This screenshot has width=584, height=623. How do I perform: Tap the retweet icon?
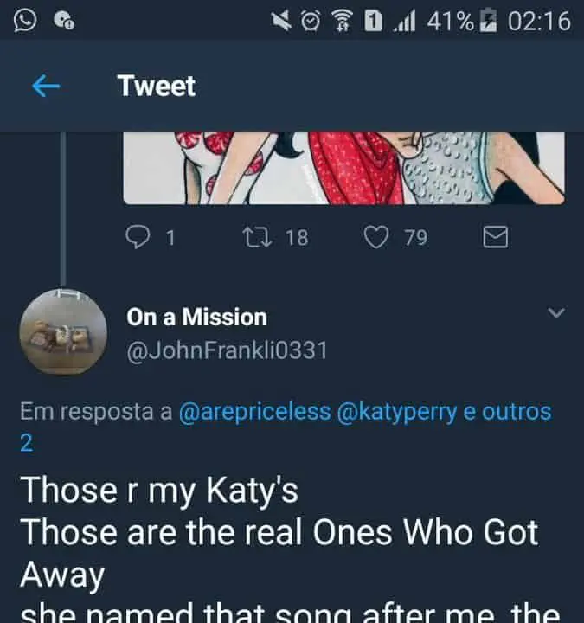(257, 237)
